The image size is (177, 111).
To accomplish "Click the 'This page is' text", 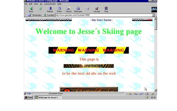I will pyautogui.click(x=89, y=59).
